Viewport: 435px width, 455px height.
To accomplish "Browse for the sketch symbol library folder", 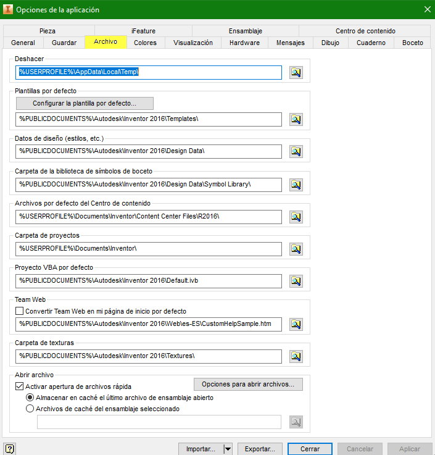I will pyautogui.click(x=296, y=185).
